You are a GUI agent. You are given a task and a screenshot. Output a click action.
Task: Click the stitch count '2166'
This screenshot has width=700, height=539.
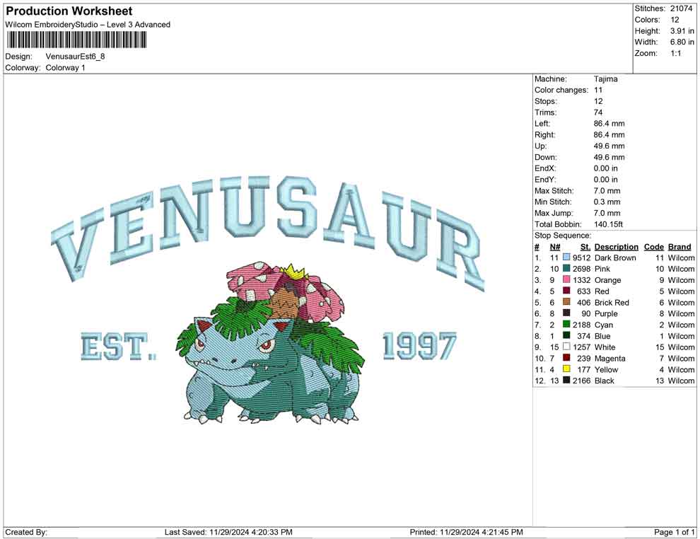pos(582,381)
